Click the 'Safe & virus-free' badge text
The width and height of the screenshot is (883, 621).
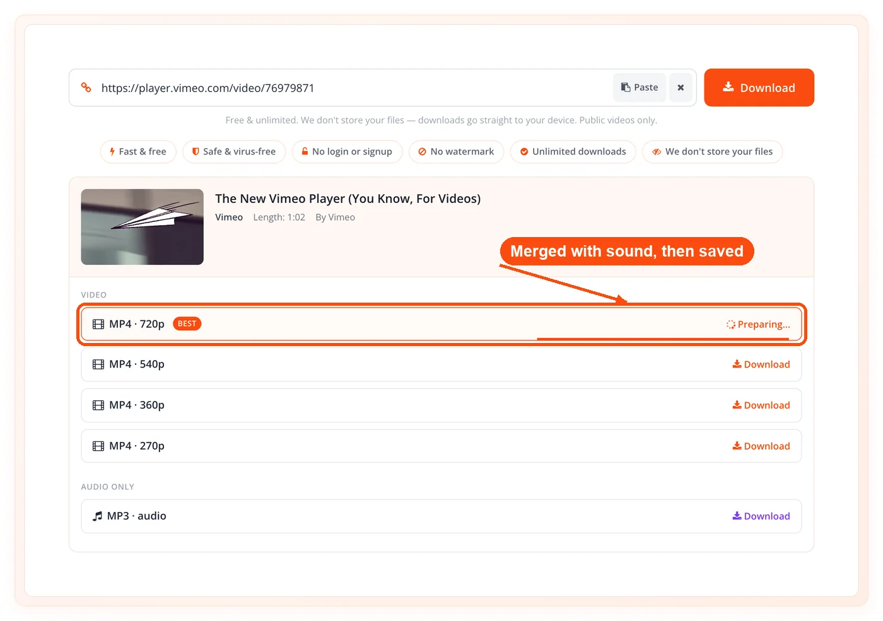click(x=239, y=152)
